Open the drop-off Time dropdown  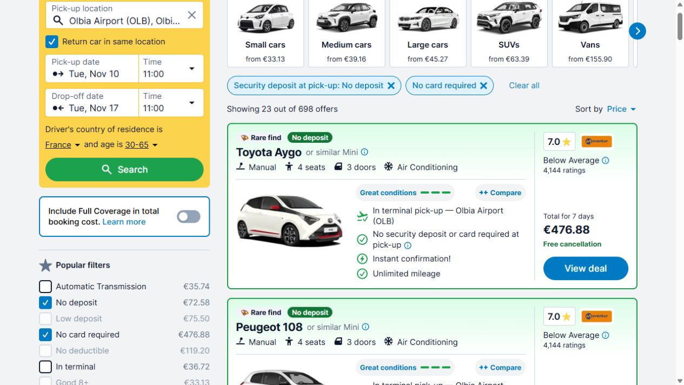[171, 103]
